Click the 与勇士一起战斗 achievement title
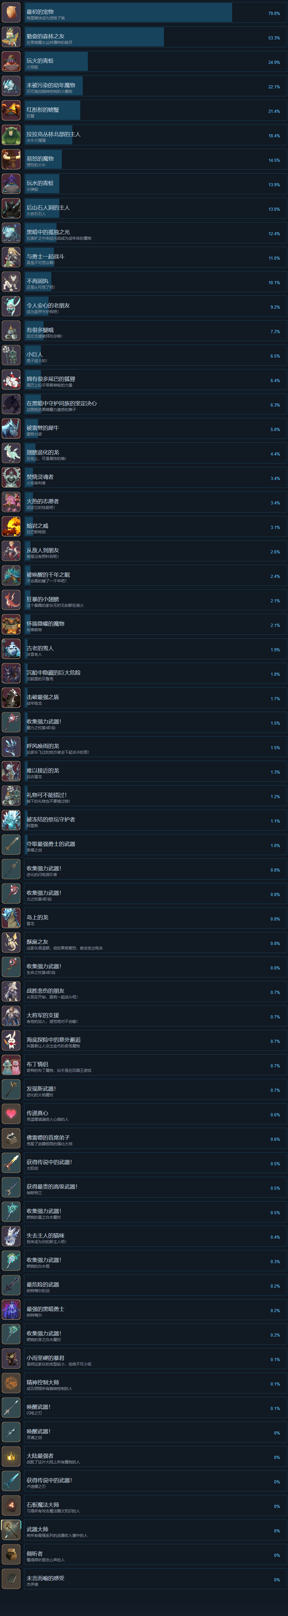This screenshot has height=1616, width=288. click(45, 256)
